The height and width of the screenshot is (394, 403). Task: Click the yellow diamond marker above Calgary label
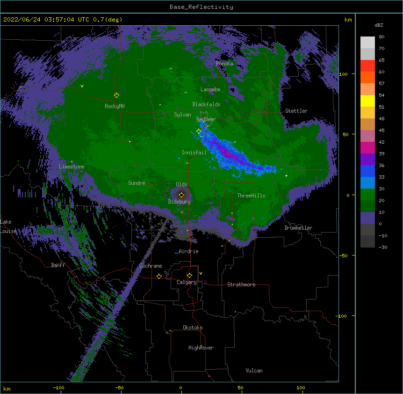189,276
